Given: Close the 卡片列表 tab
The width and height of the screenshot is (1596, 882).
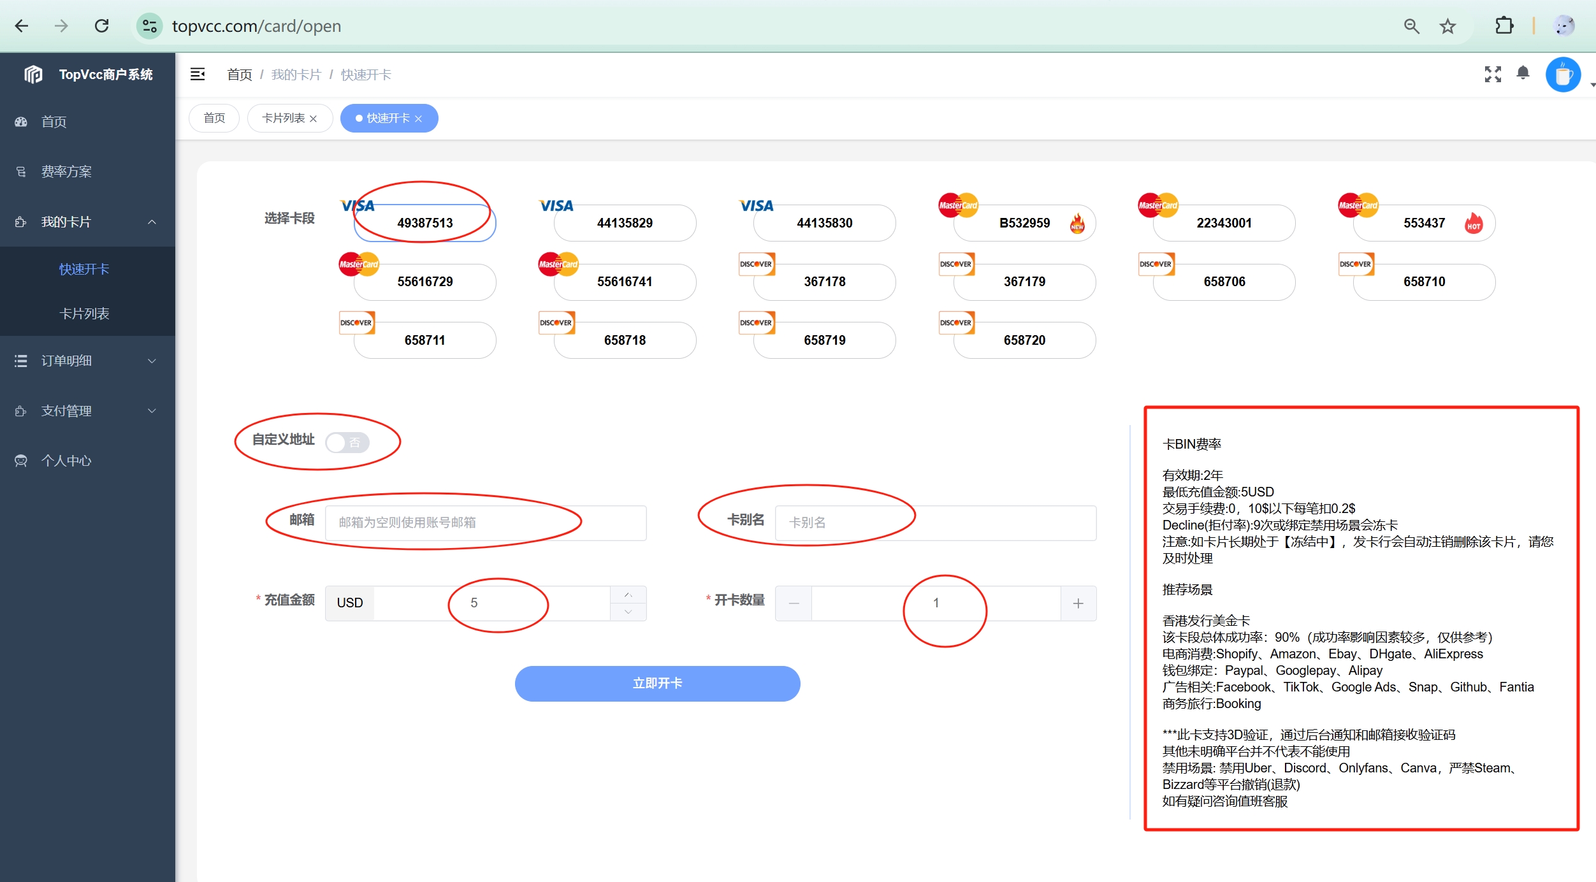Looking at the screenshot, I should (313, 119).
